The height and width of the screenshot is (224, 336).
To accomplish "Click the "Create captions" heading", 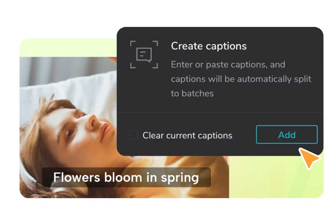I will pos(209,46).
